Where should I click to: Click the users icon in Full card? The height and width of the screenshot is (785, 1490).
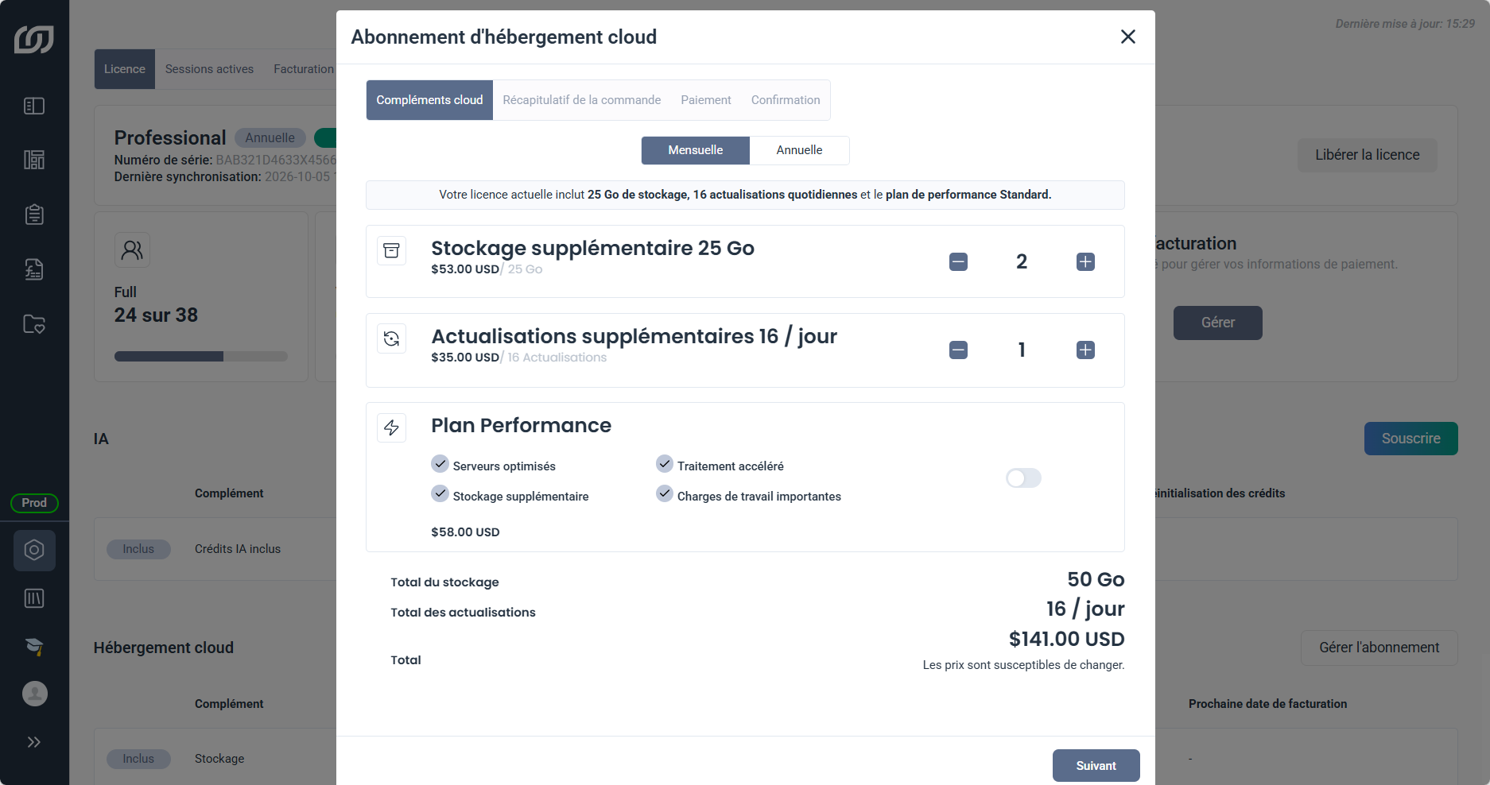[132, 250]
